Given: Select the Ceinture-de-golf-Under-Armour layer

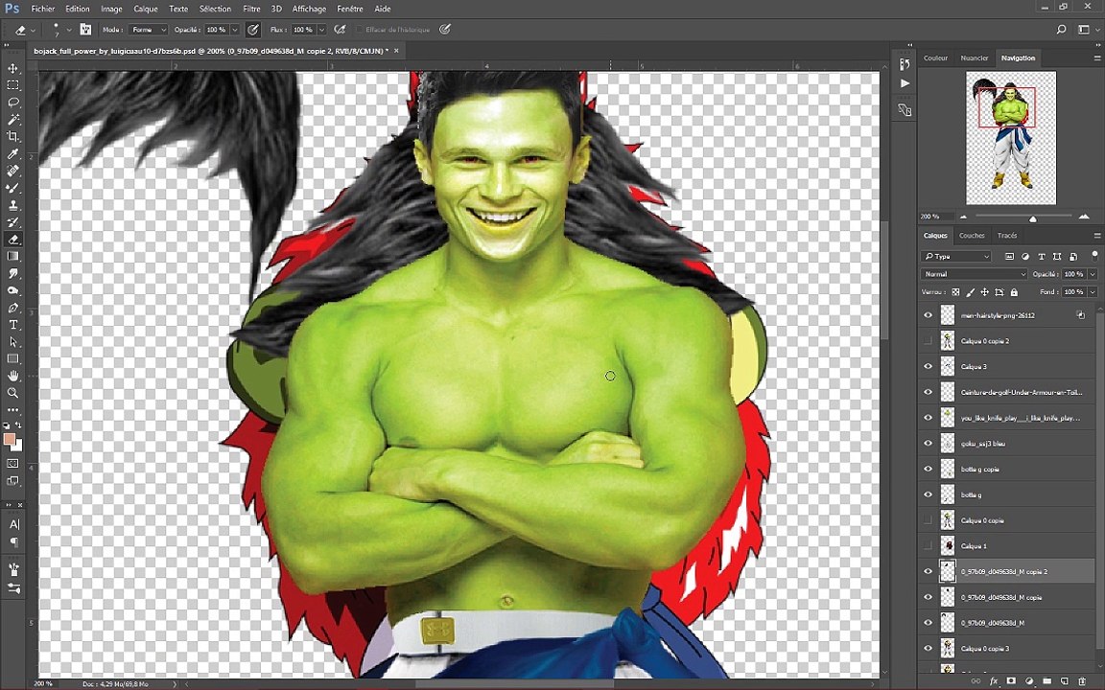Looking at the screenshot, I should point(1008,392).
